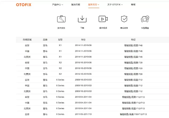Click the OTOFIX logo

coord(23,5)
